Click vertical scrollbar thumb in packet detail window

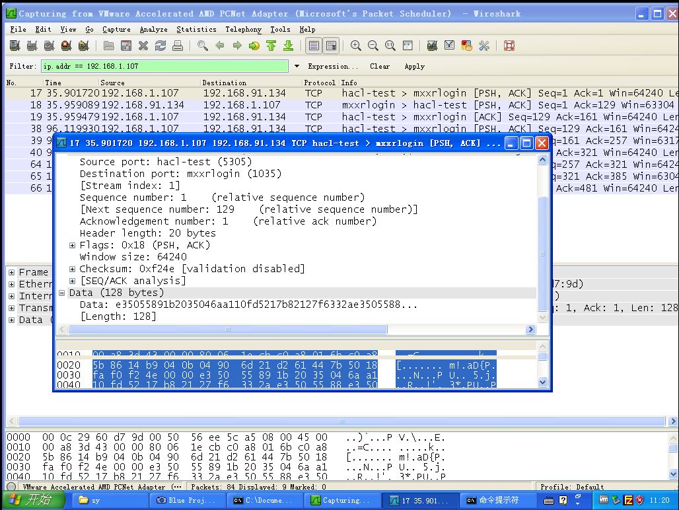(542, 254)
